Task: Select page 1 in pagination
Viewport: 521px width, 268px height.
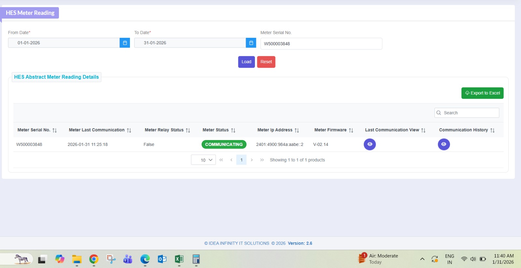Action: (x=241, y=160)
